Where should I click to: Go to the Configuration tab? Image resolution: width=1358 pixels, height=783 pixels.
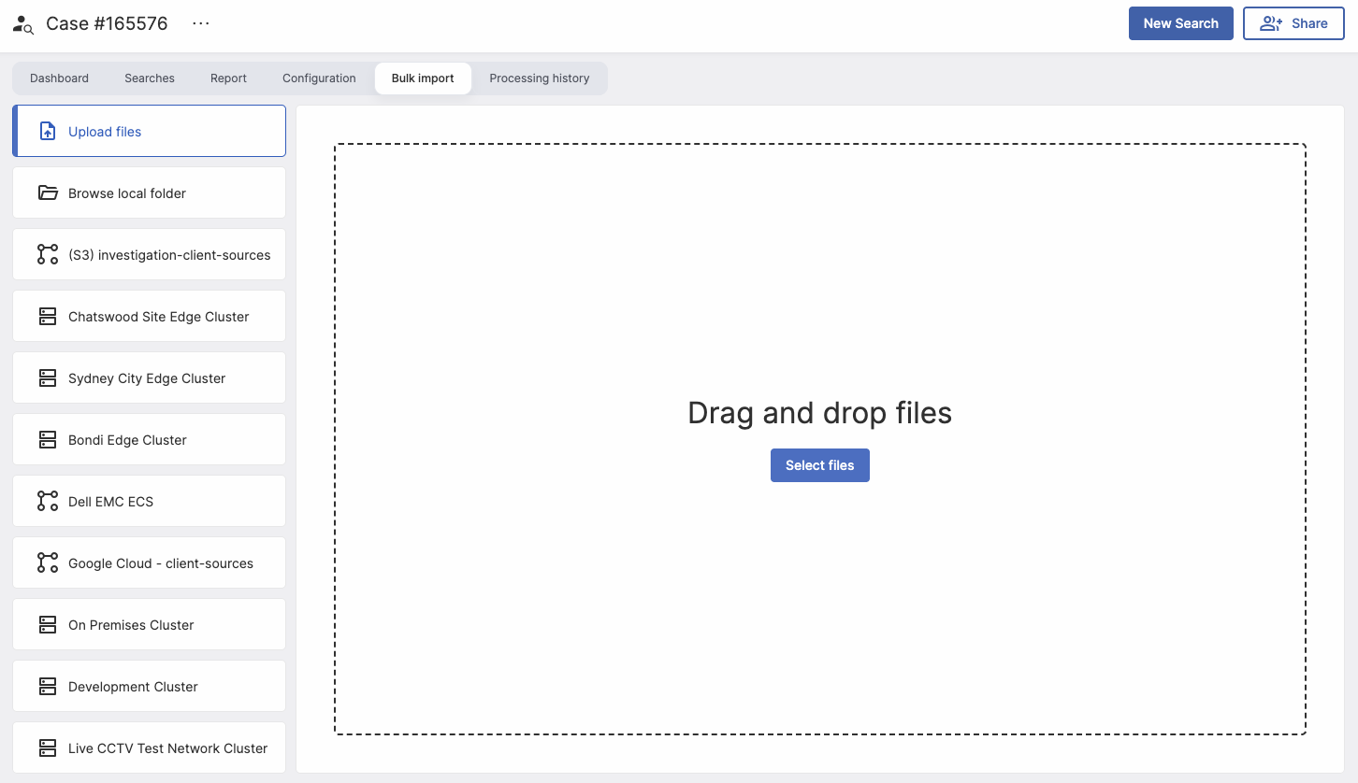pos(319,78)
